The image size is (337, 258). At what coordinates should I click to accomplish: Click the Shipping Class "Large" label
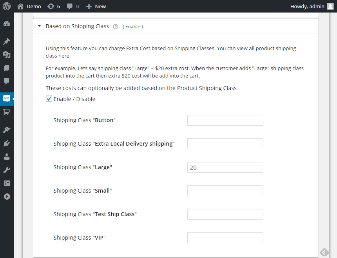(83, 167)
